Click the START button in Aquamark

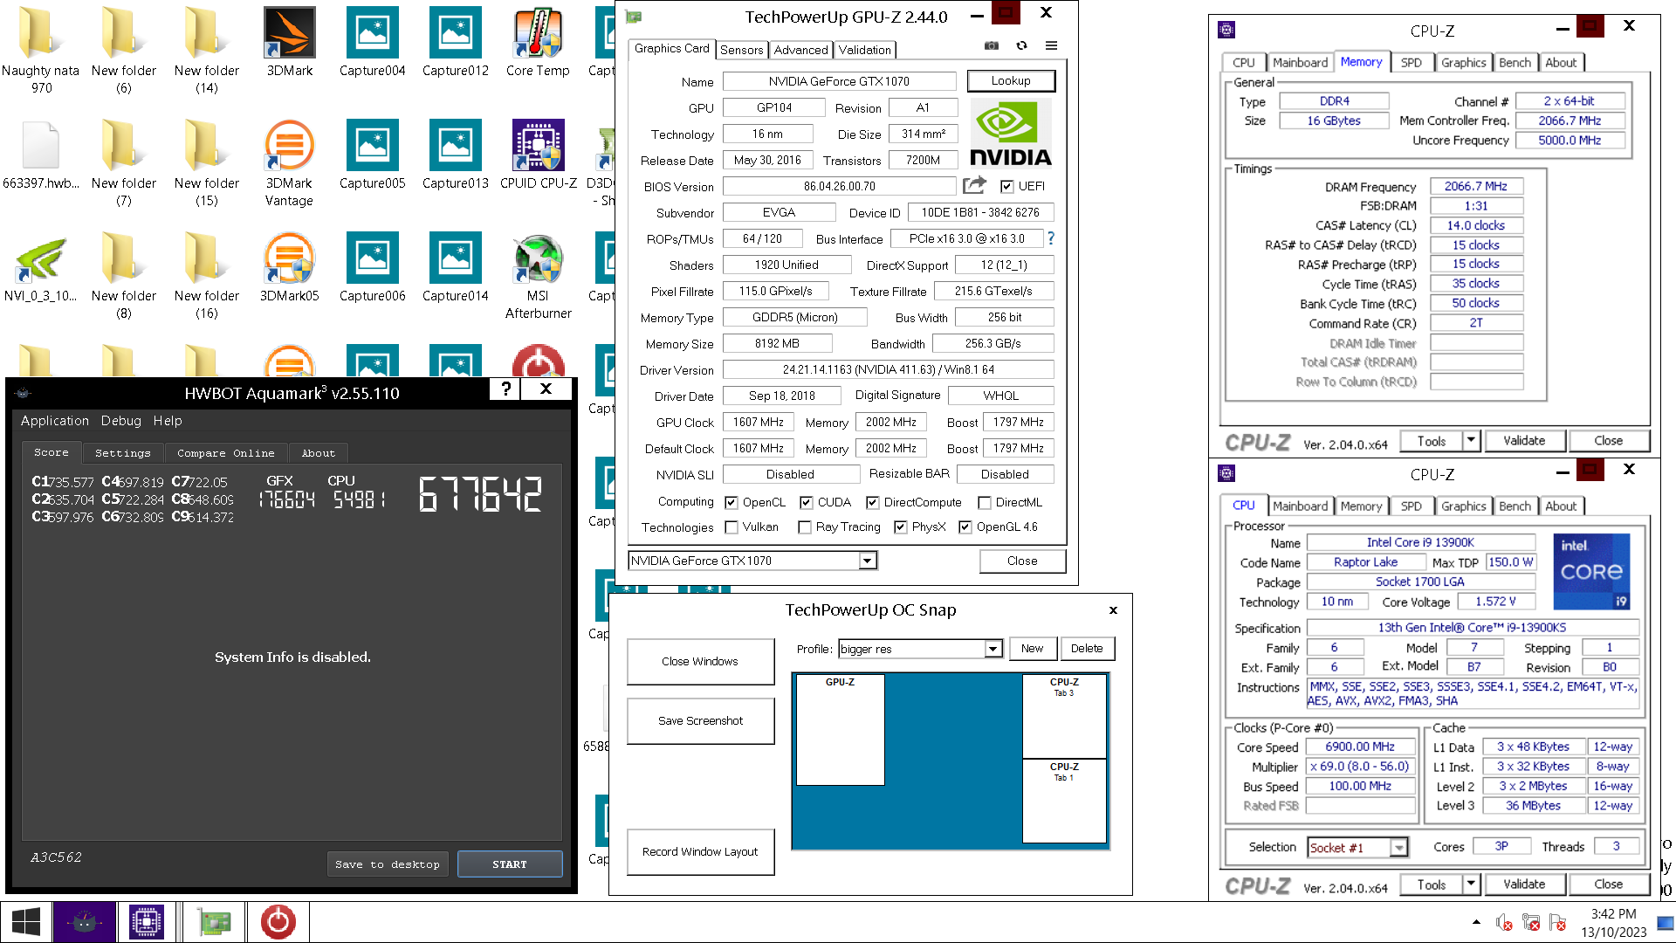tap(510, 864)
